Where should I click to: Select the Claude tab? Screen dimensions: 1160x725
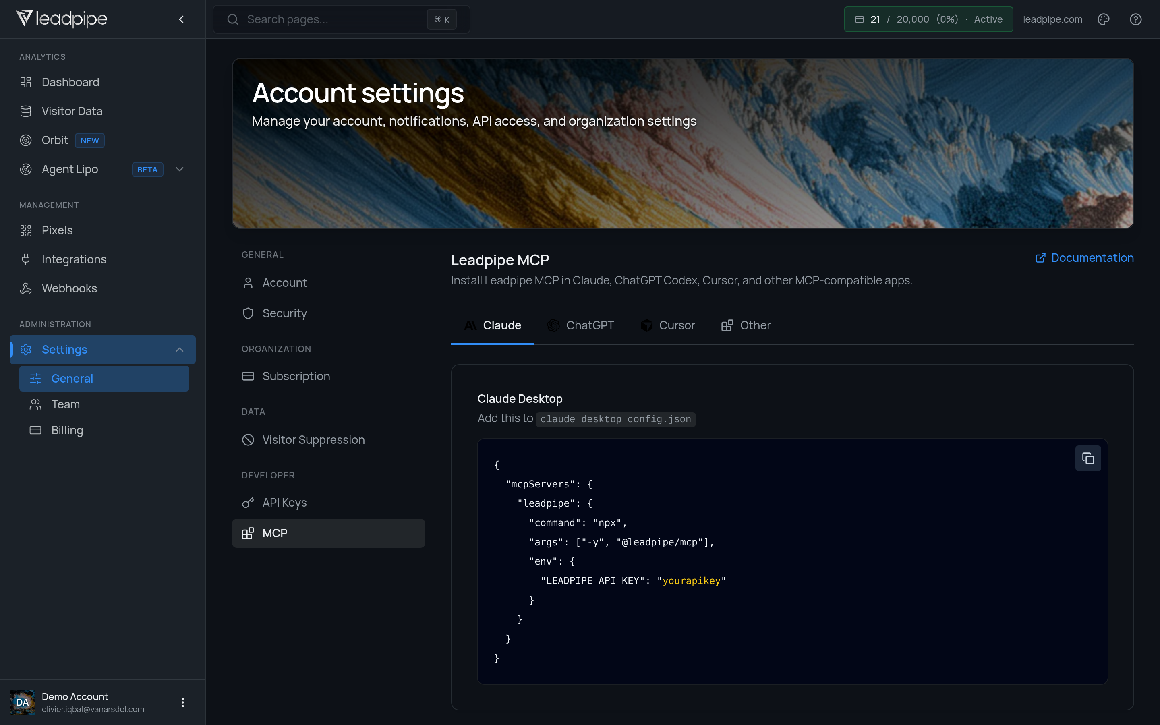[492, 325]
